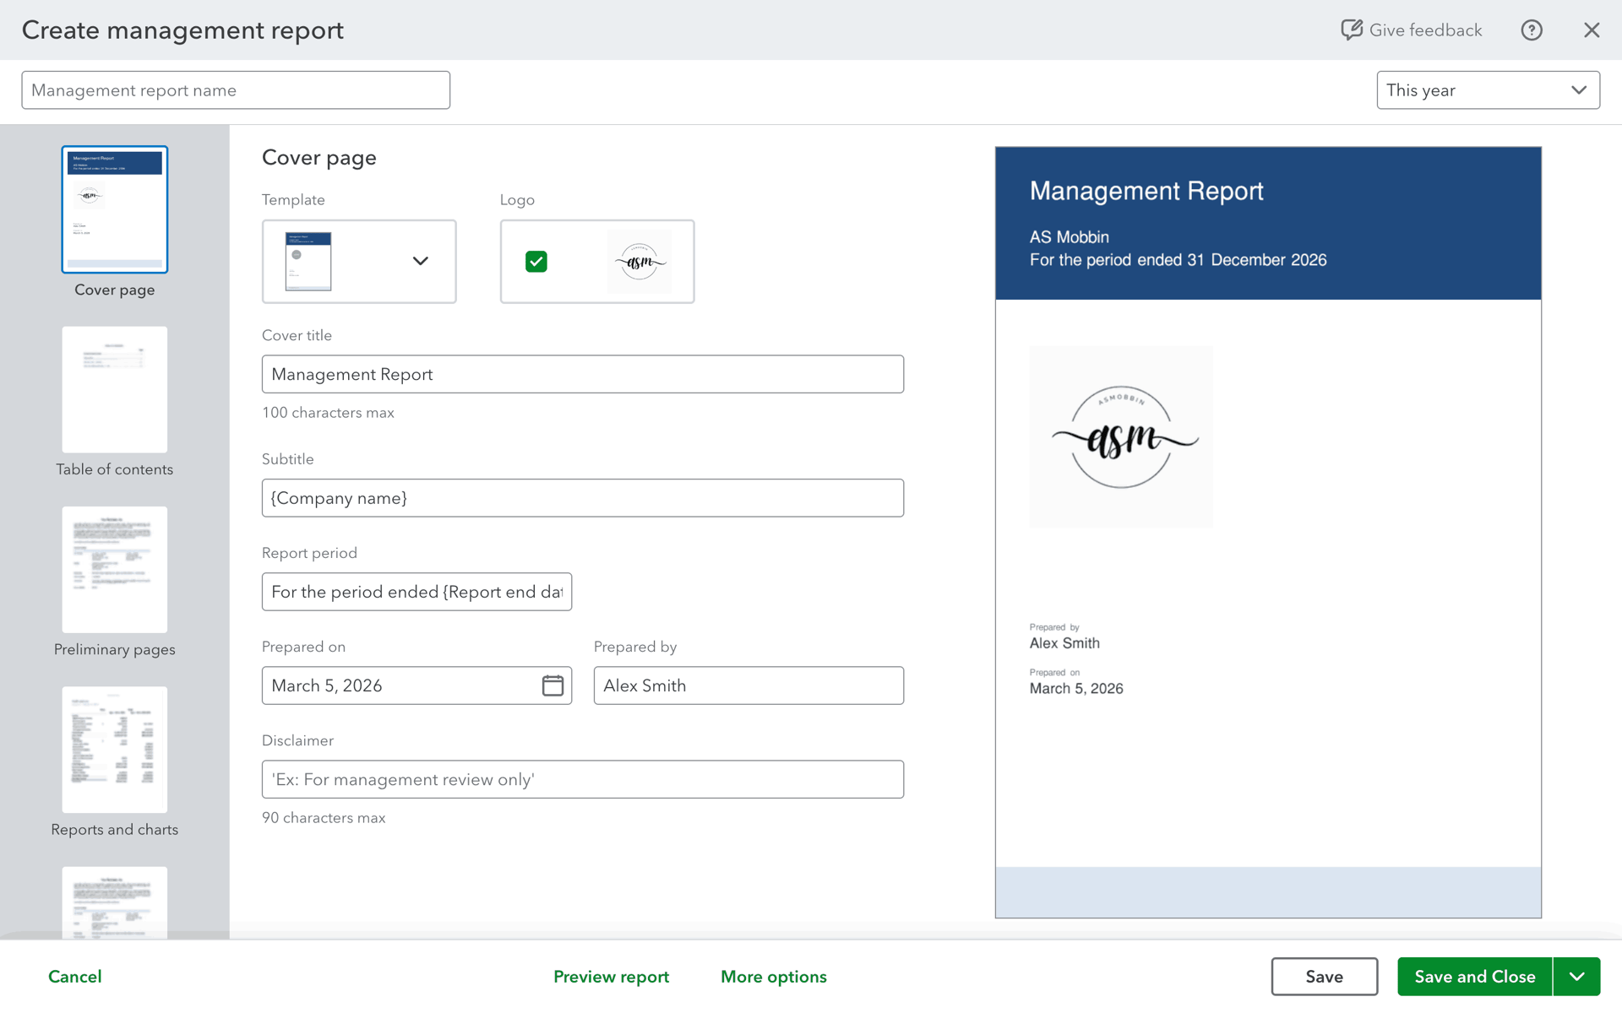Click the Save and Close button

[1475, 977]
